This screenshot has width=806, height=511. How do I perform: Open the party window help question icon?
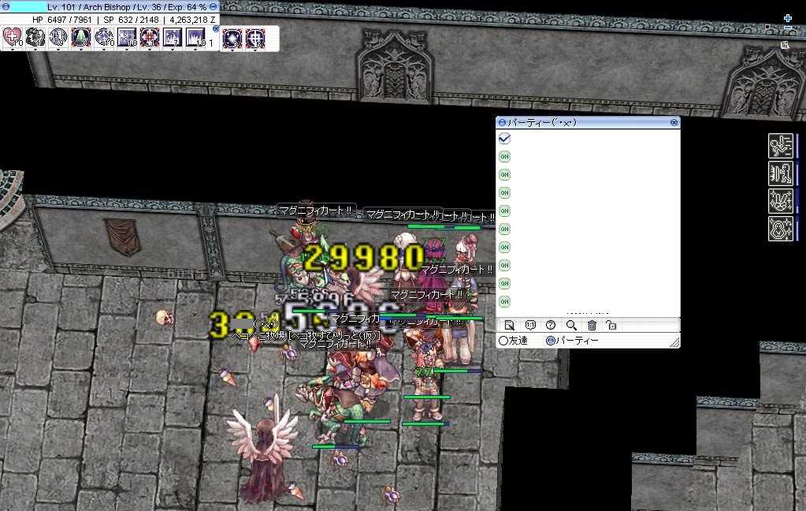click(551, 325)
